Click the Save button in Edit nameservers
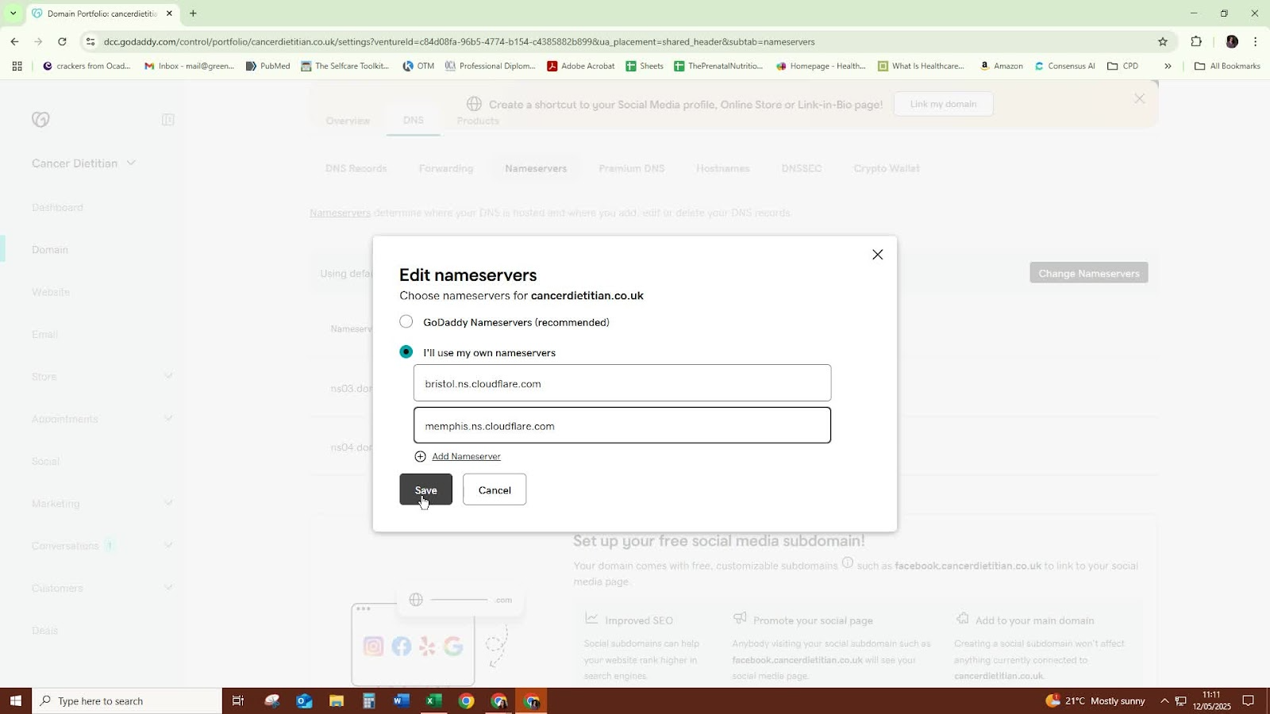 [425, 489]
